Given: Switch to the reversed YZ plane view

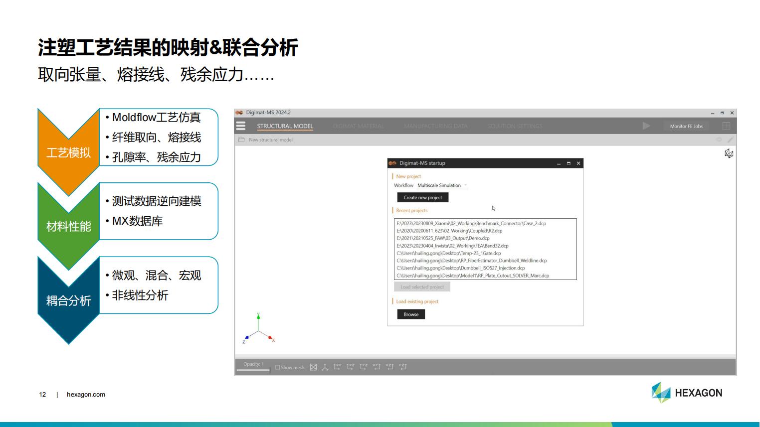Looking at the screenshot, I should [x=403, y=367].
